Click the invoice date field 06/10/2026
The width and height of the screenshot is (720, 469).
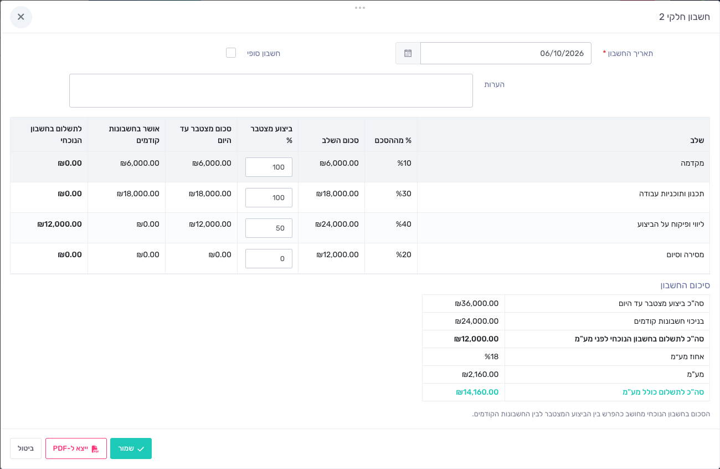pyautogui.click(x=506, y=53)
